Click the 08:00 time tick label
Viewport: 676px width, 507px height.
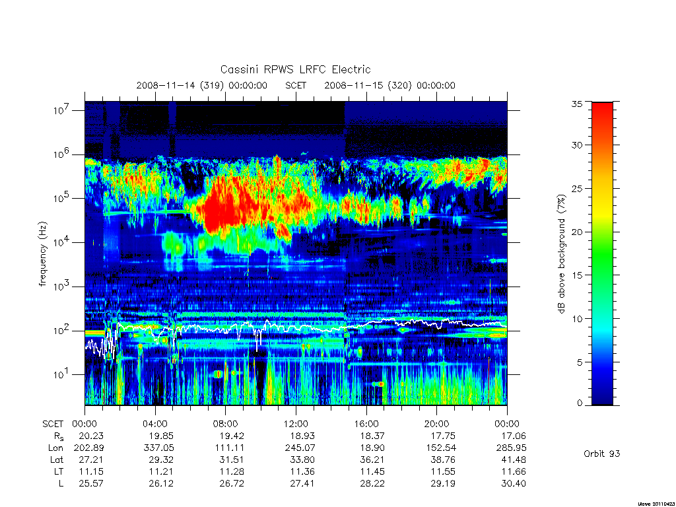[226, 424]
